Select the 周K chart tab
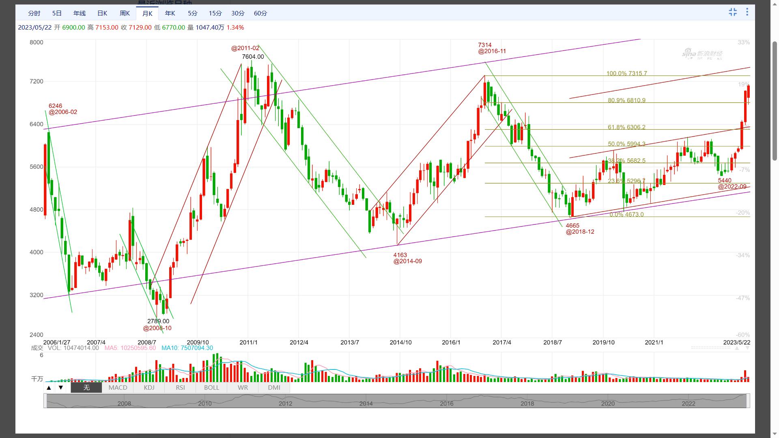 coord(125,13)
